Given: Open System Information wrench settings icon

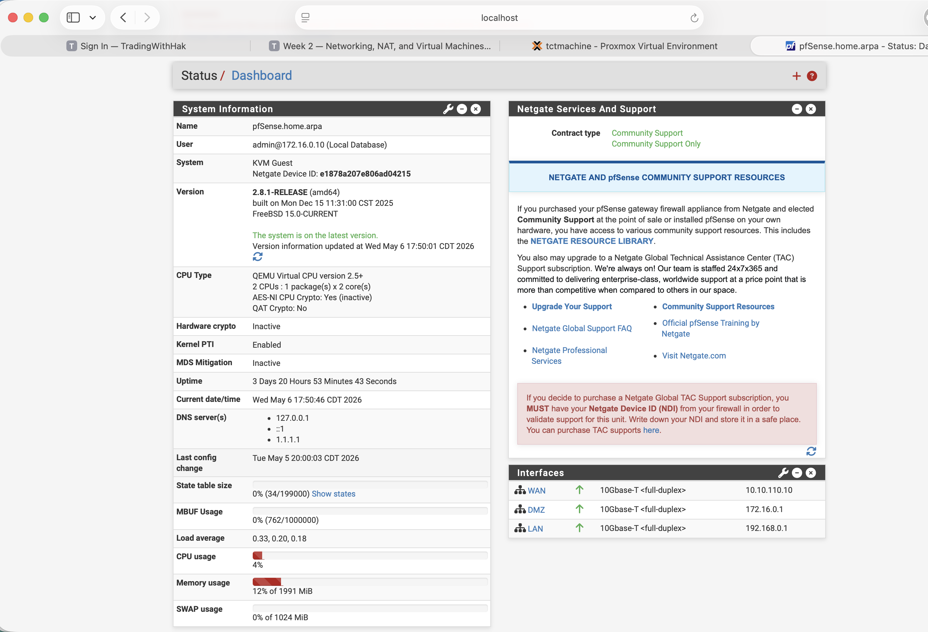Looking at the screenshot, I should (448, 109).
